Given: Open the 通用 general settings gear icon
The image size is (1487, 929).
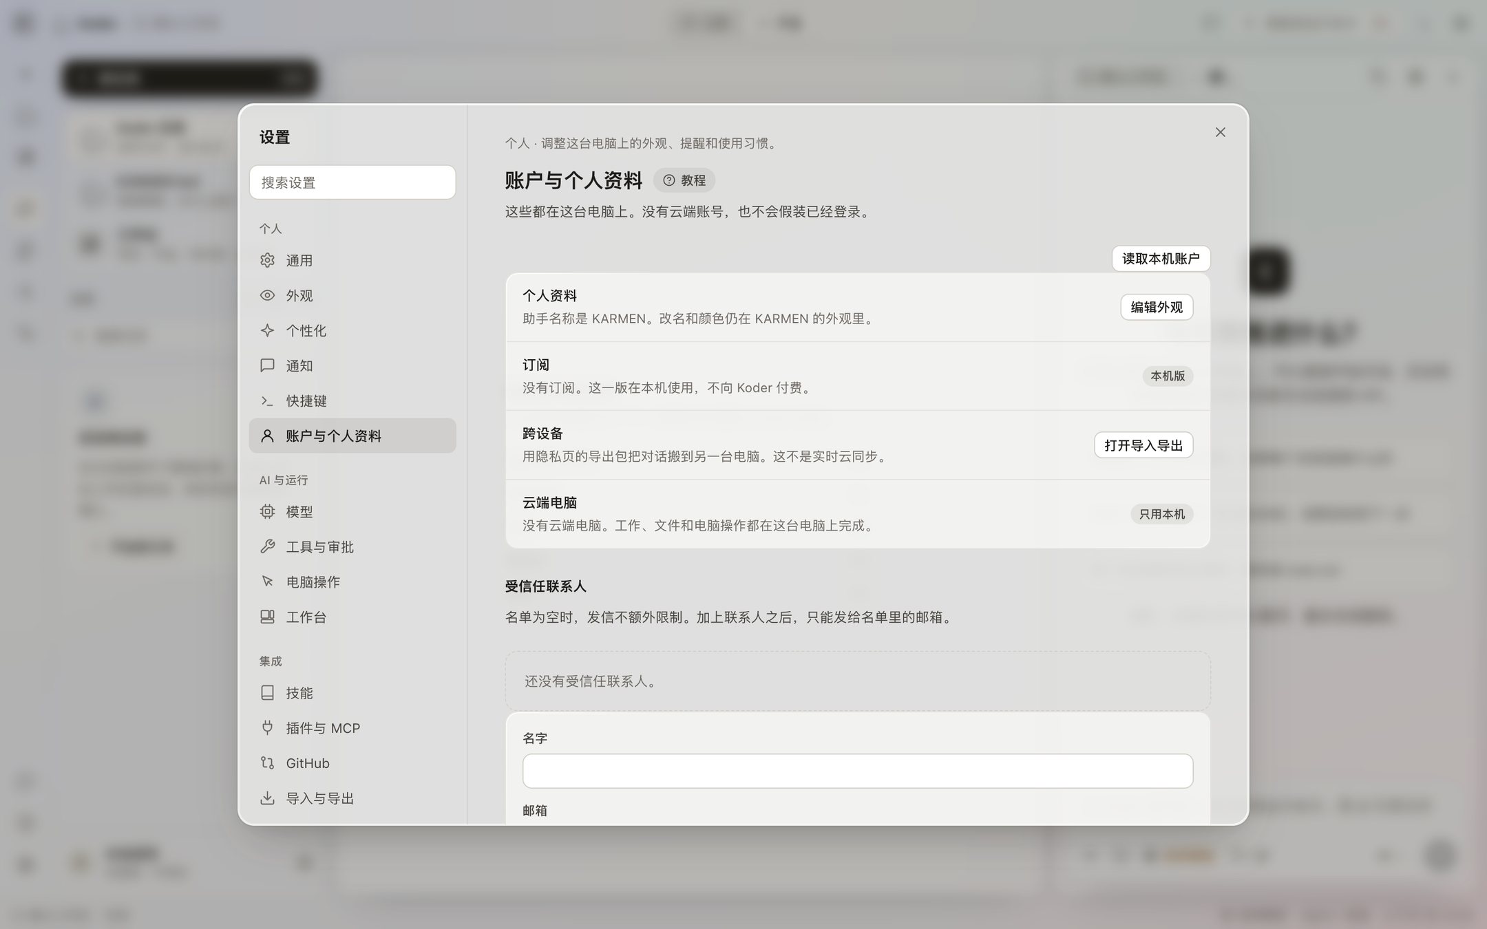Looking at the screenshot, I should click(x=267, y=260).
